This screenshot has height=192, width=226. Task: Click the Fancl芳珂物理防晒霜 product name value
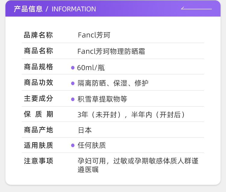click(x=111, y=51)
